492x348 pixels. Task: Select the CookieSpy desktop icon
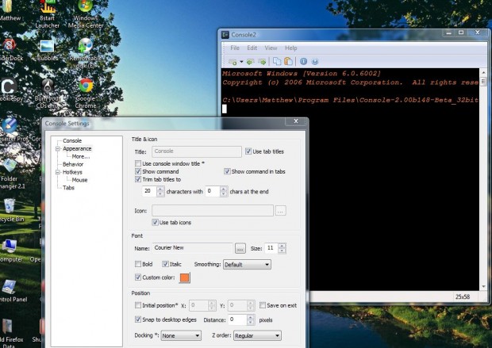pyautogui.click(x=10, y=90)
